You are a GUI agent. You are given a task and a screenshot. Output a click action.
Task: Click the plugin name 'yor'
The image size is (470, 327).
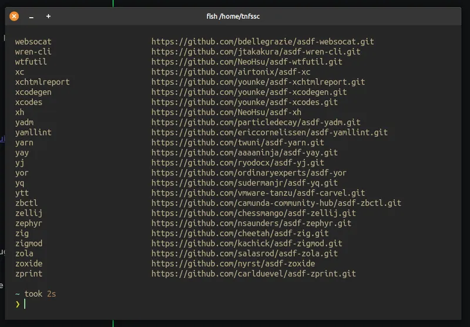(x=22, y=173)
